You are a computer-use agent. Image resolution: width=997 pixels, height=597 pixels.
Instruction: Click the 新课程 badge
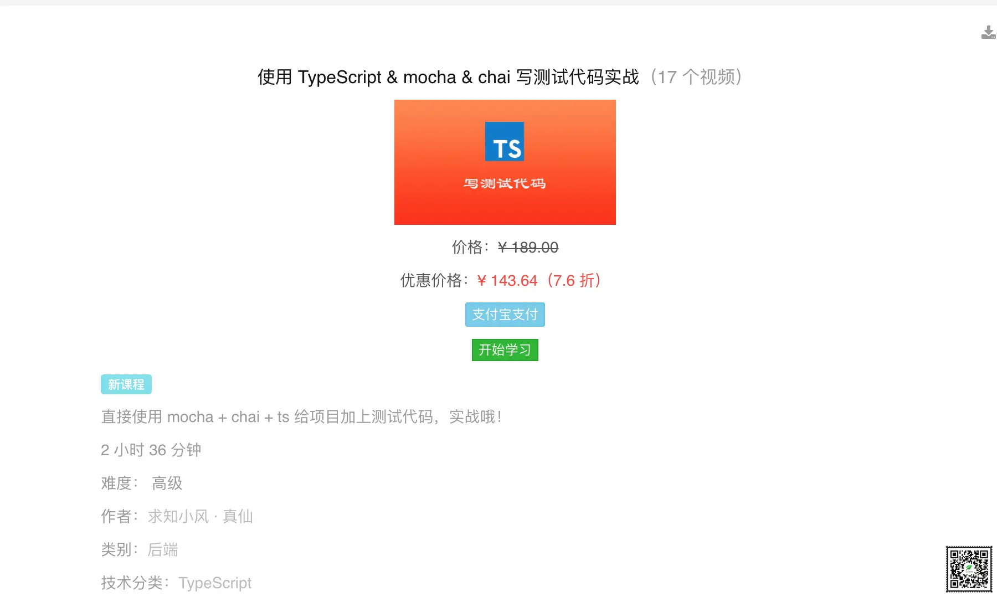tap(126, 384)
